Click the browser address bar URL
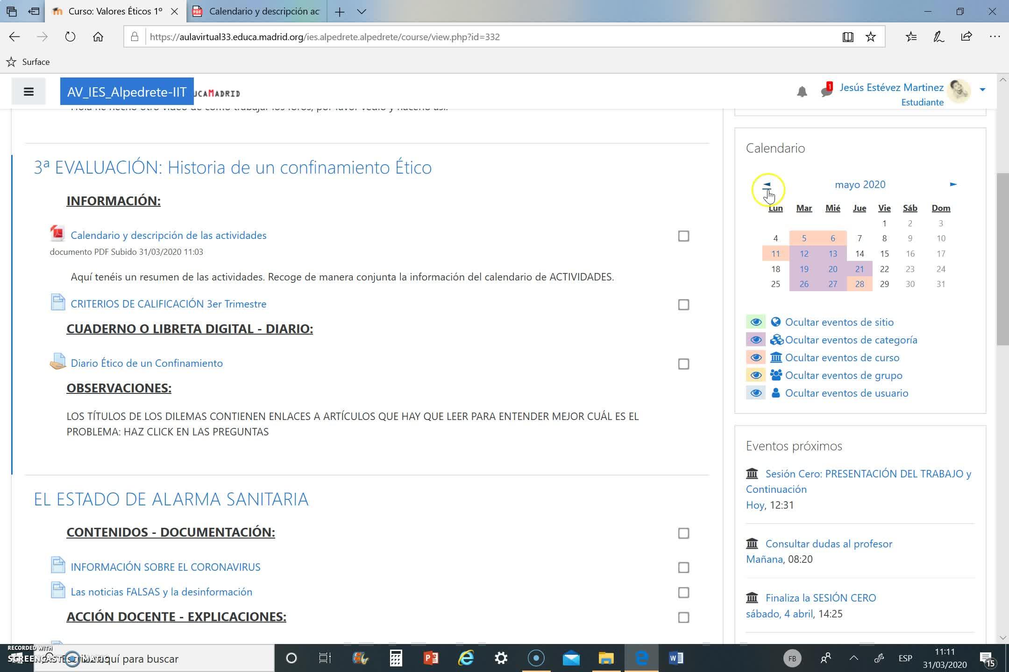Viewport: 1009px width, 672px height. (x=325, y=37)
